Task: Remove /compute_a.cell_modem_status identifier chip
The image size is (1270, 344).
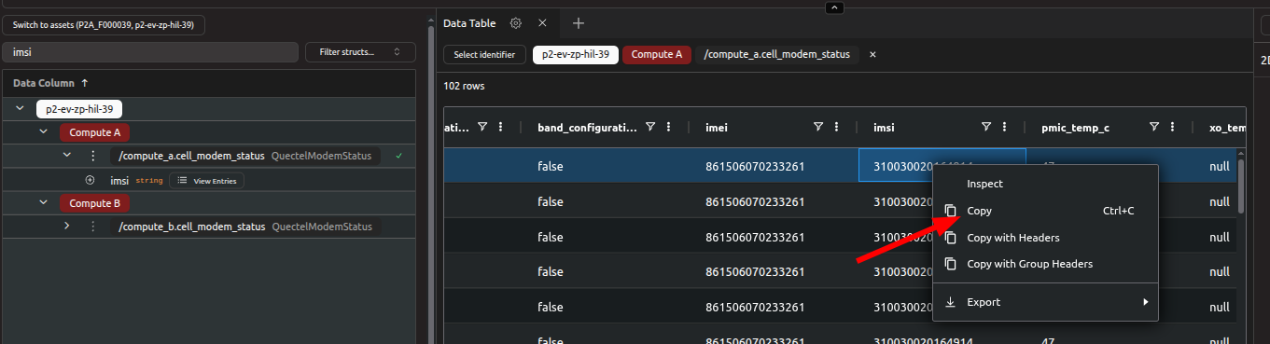Action: tap(872, 54)
